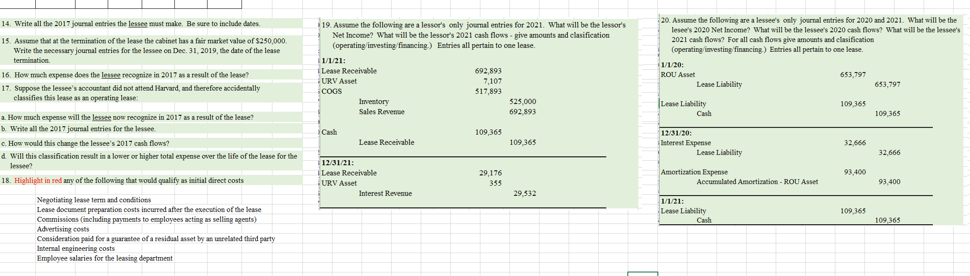Select the 'Amortization Expense' account label
This screenshot has width=970, height=276.
(694, 172)
